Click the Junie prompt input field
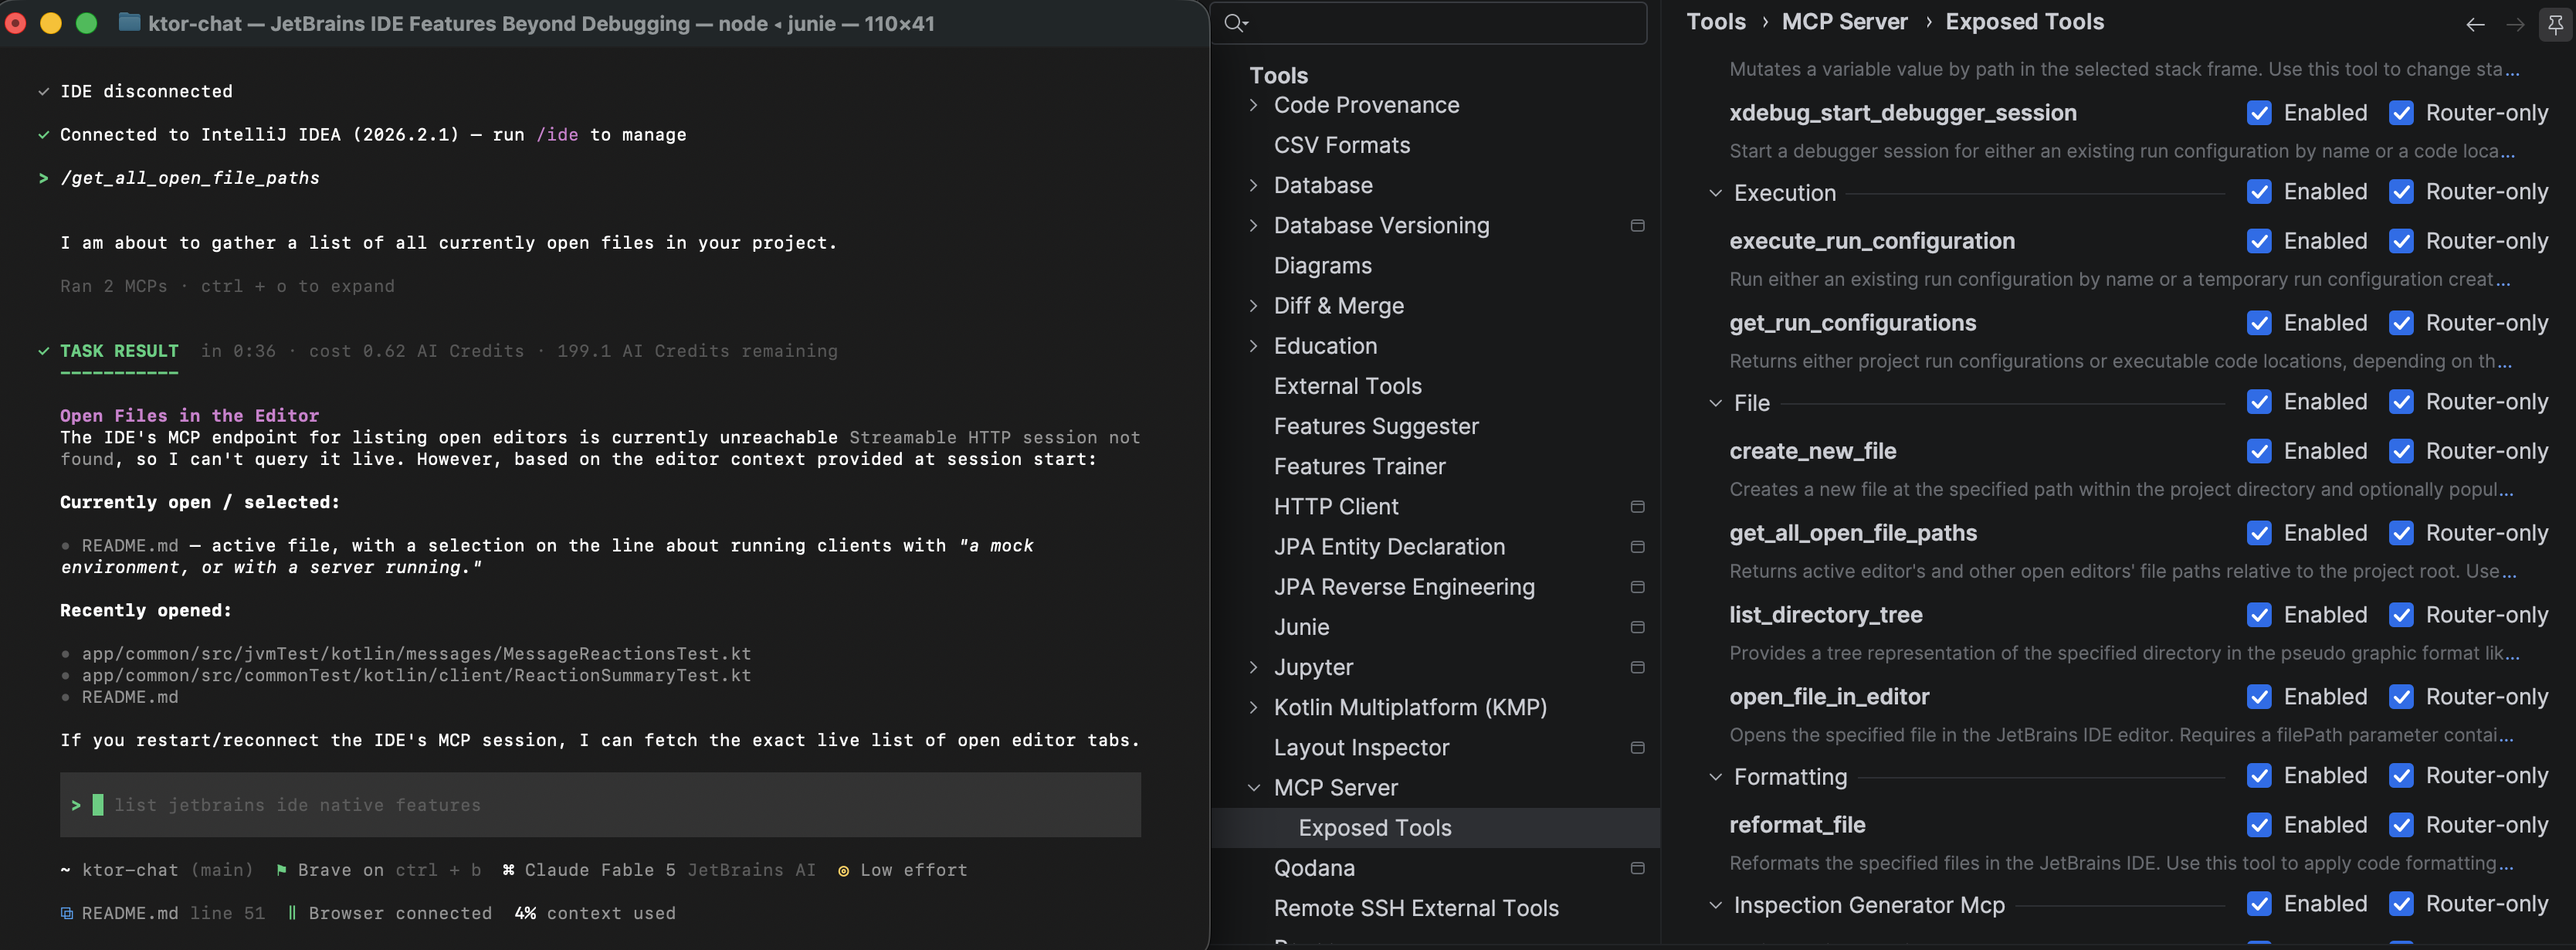 coord(600,805)
